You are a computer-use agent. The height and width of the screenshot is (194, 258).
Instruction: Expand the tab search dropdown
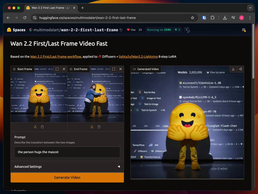(x=250, y=8)
